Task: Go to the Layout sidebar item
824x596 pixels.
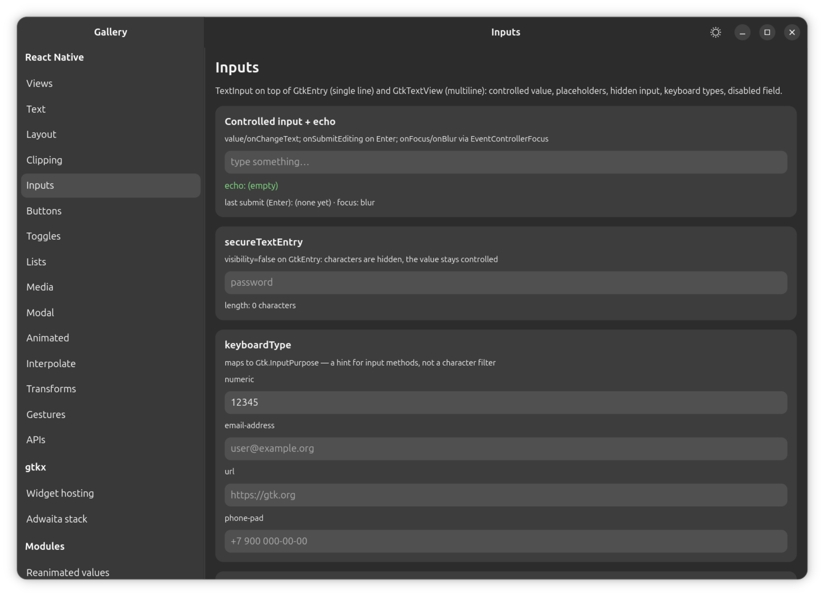Action: coord(111,134)
